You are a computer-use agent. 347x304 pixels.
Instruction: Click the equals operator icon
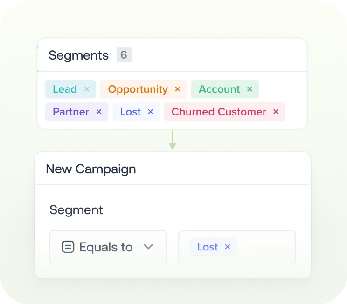click(68, 247)
